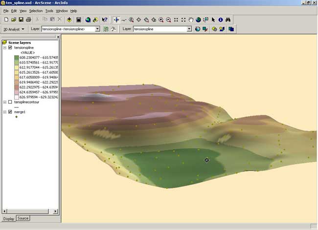This screenshot has height=230, width=318.
Task: Save the scene with the floppy disk icon
Action: (21, 20)
